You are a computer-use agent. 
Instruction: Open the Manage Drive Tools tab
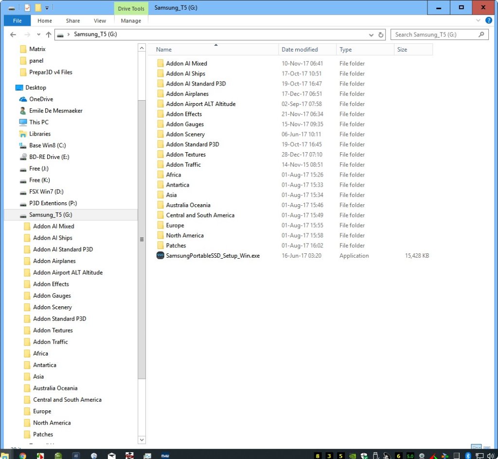[x=131, y=21]
